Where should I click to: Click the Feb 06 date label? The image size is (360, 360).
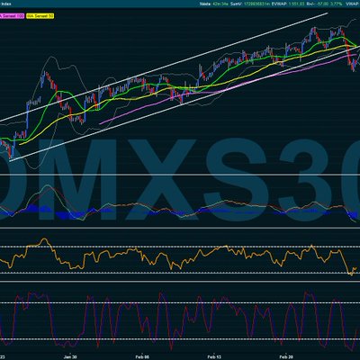pyautogui.click(x=142, y=357)
